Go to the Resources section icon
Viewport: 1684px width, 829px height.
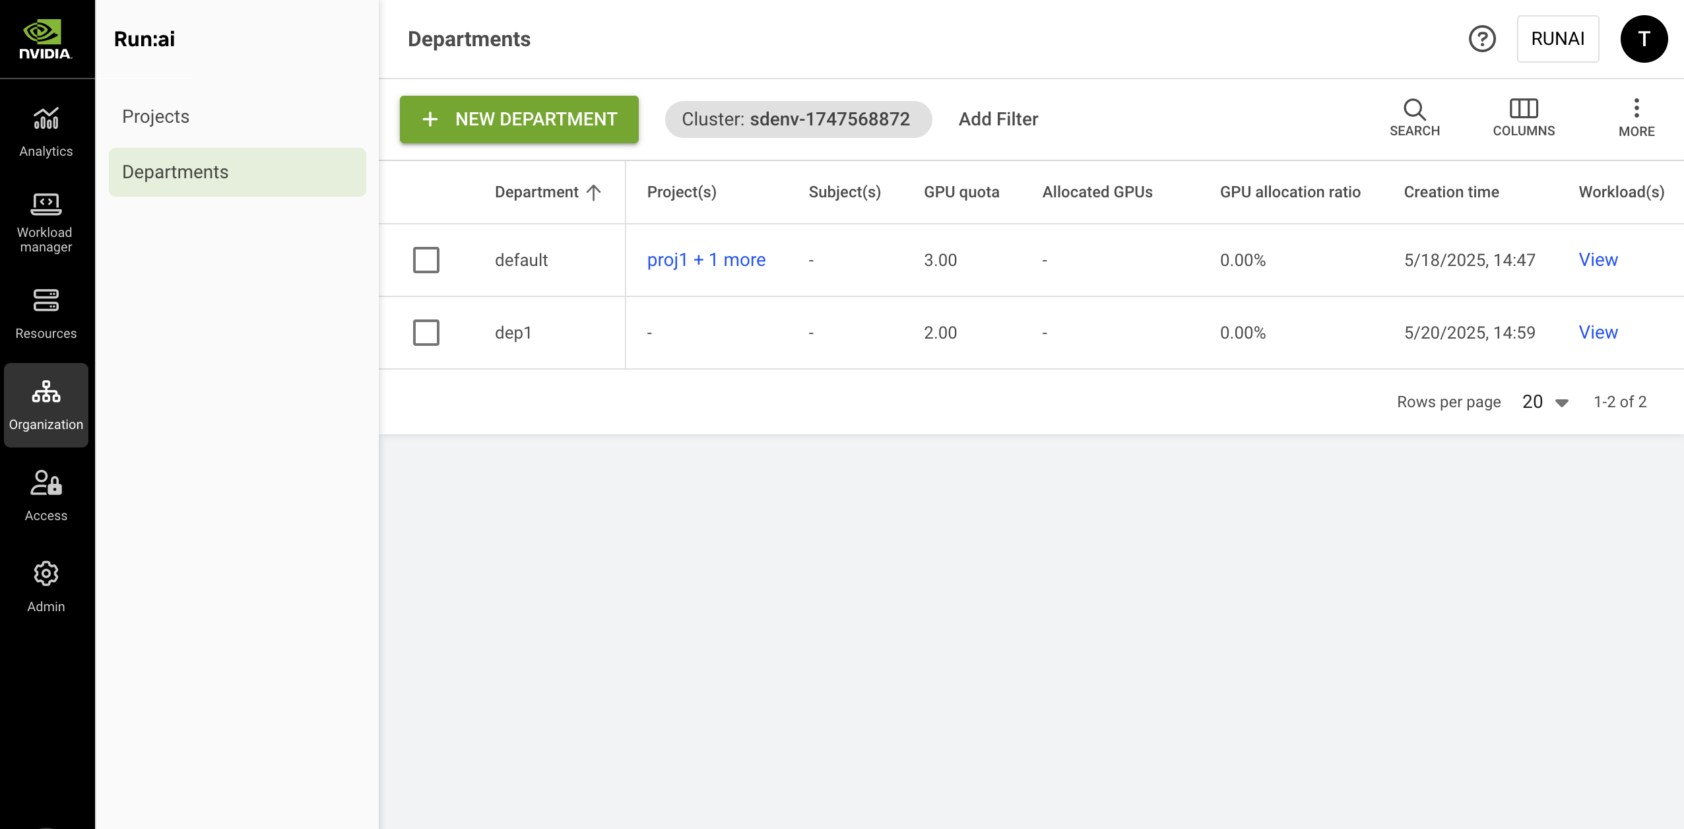46,301
